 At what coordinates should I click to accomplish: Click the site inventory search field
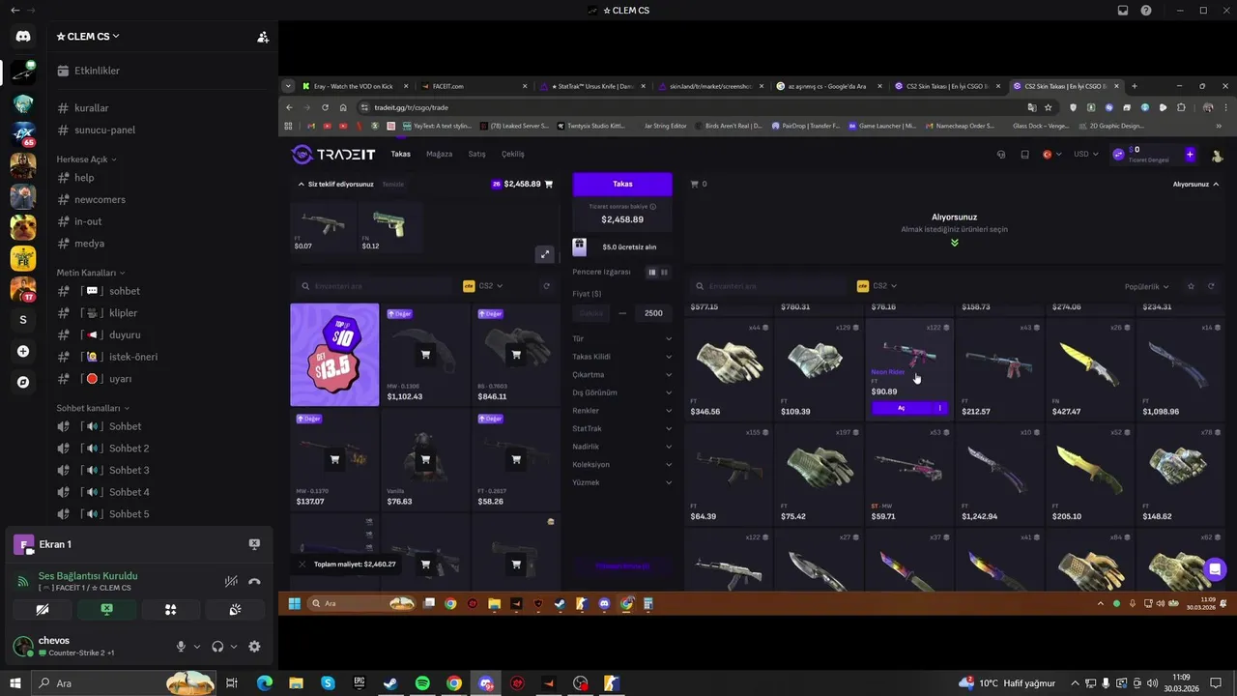766,286
